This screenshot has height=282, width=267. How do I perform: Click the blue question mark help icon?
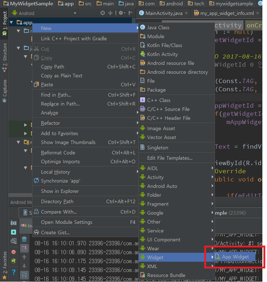14,272
